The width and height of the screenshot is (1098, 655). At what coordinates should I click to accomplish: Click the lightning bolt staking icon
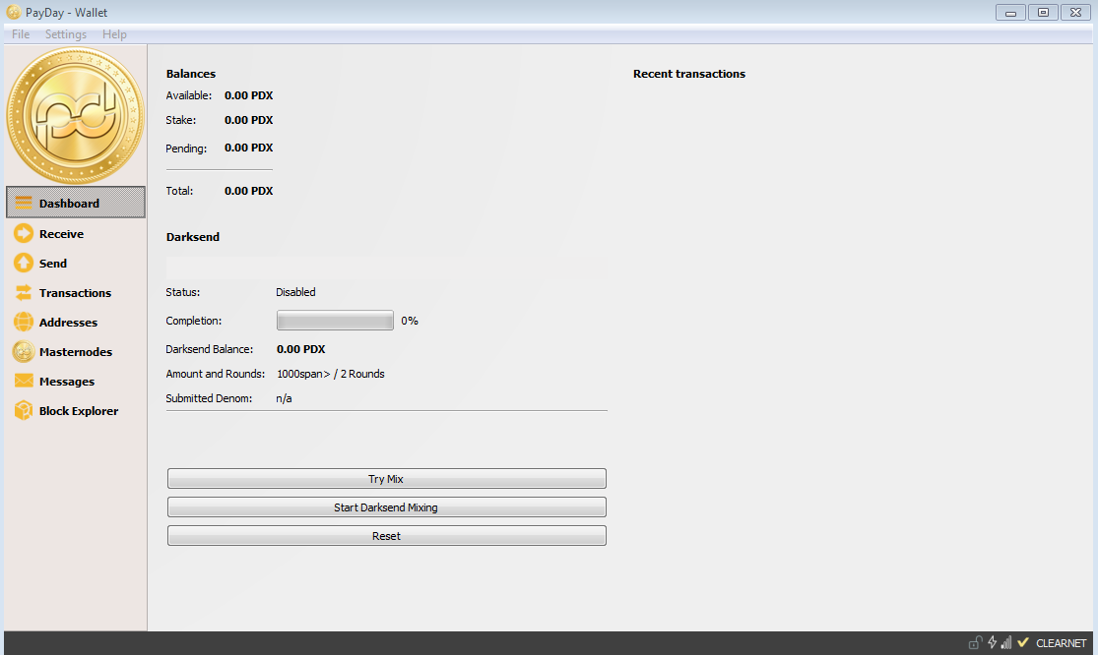click(992, 642)
